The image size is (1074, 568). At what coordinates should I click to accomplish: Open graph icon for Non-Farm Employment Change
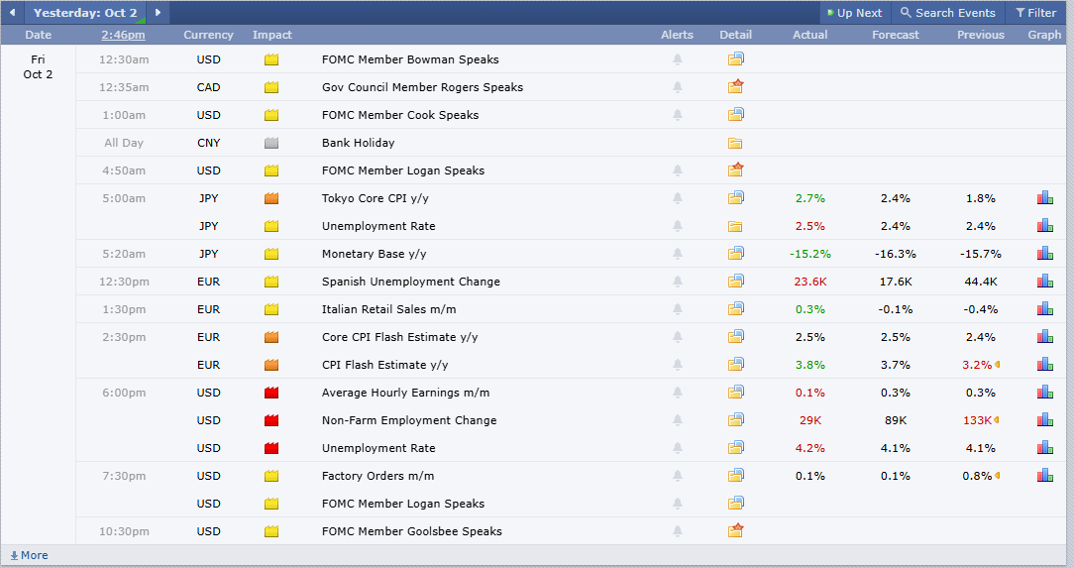point(1044,420)
